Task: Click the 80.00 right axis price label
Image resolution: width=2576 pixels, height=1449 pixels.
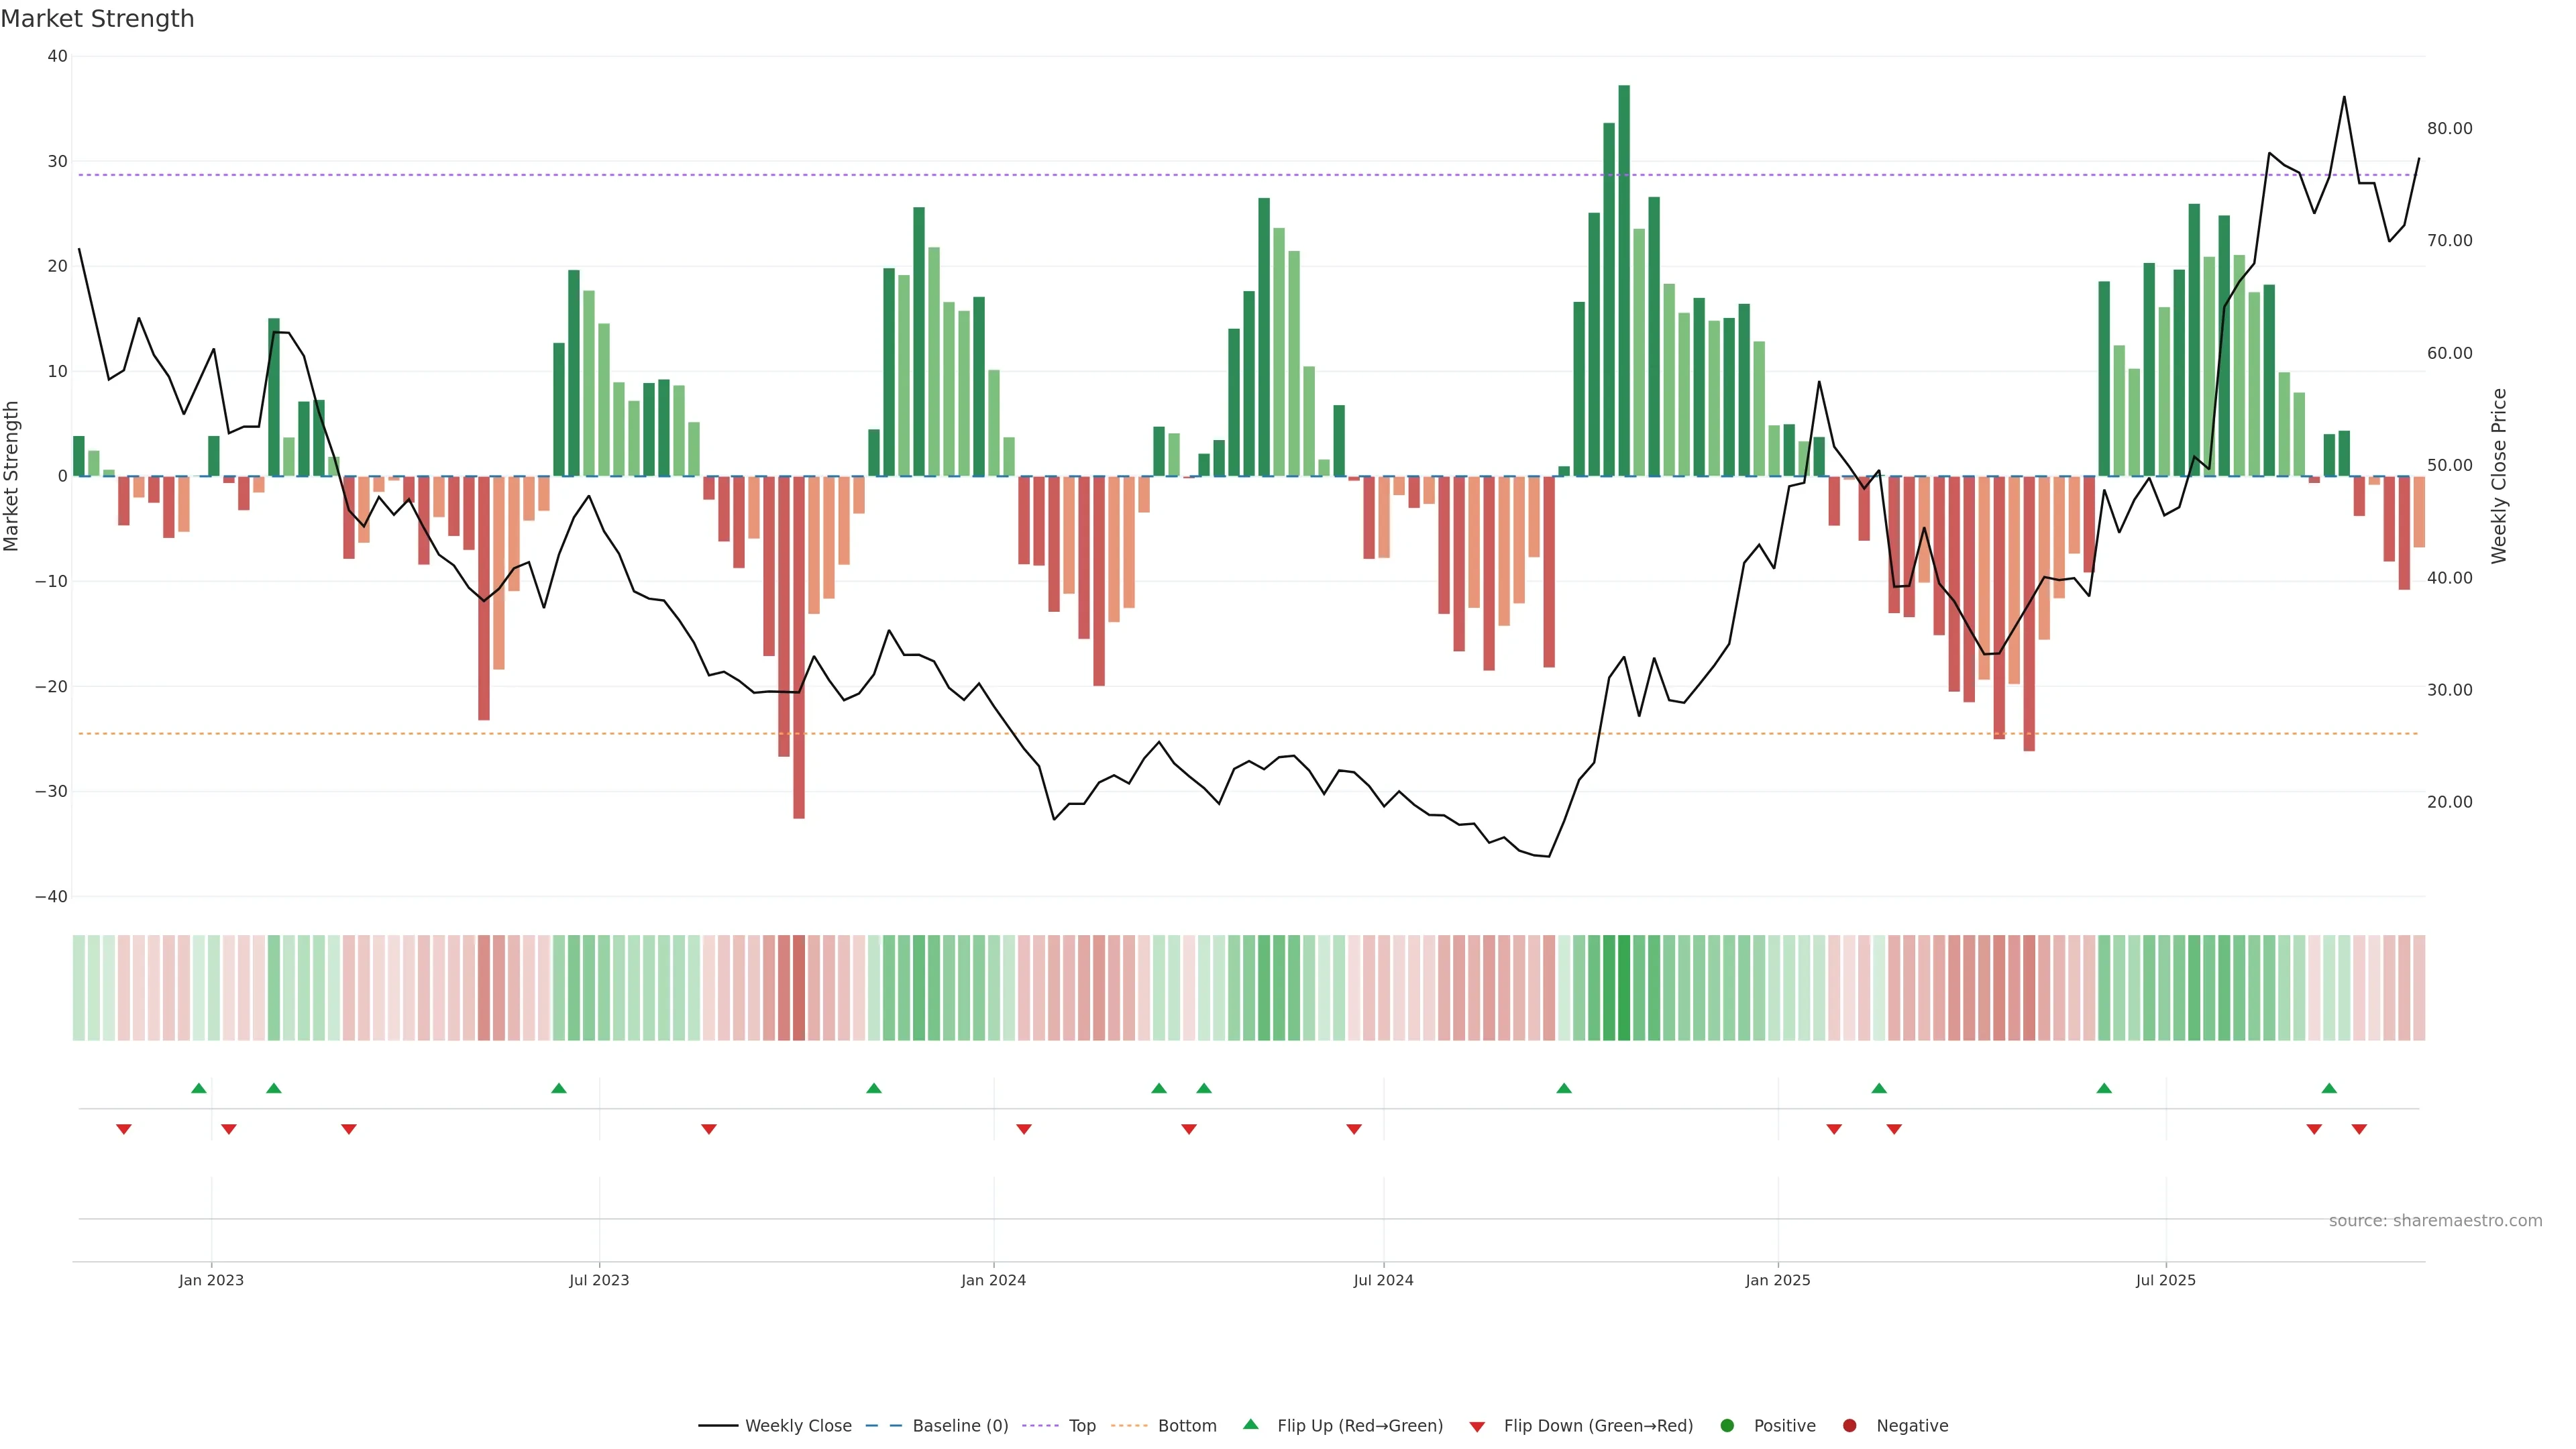Action: pyautogui.click(x=2449, y=128)
